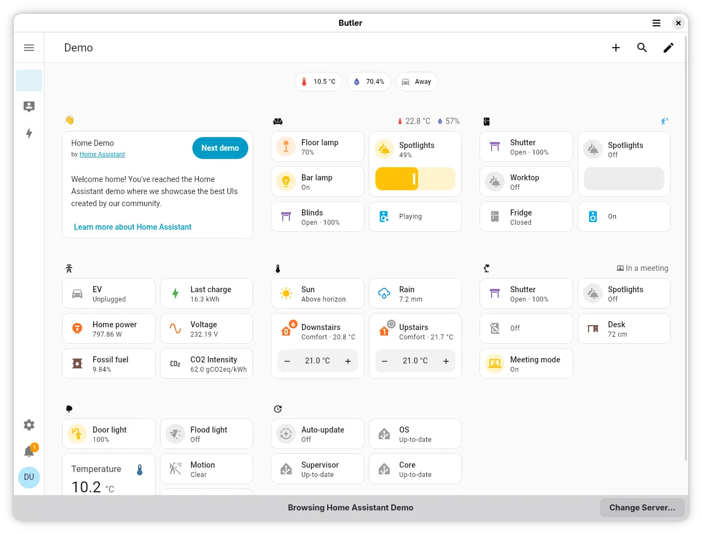Click the search magnifier icon
The image size is (702, 534).
tap(642, 48)
